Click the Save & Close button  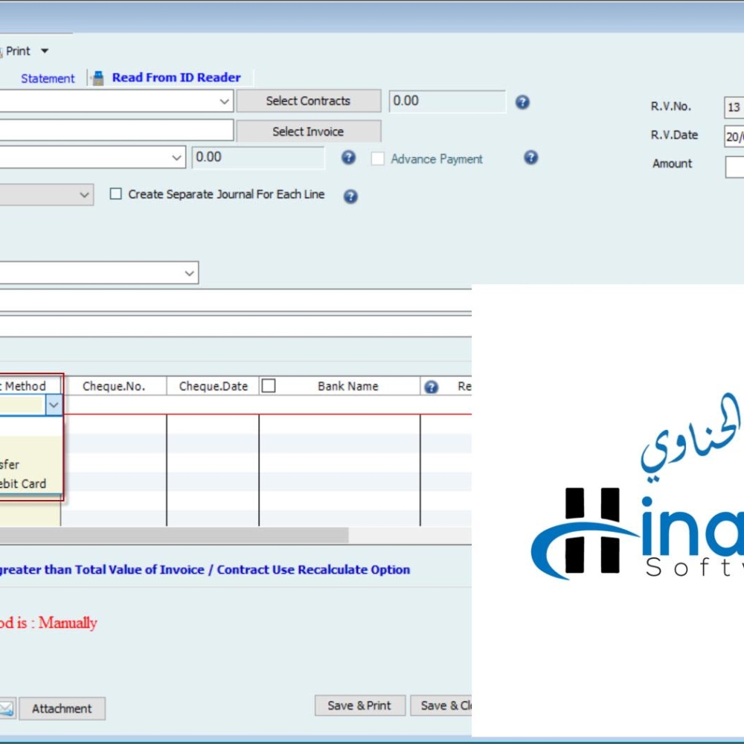click(441, 705)
